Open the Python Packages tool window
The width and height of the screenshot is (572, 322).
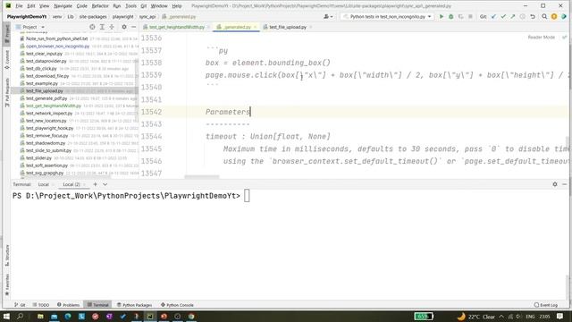pos(135,305)
